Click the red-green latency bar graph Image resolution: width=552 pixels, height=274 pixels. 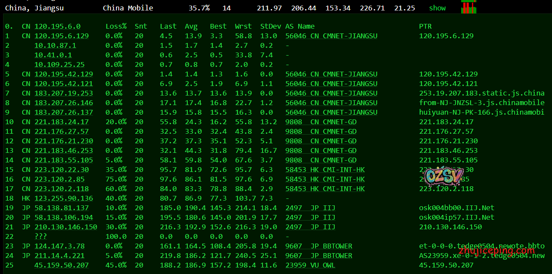pos(468,7)
